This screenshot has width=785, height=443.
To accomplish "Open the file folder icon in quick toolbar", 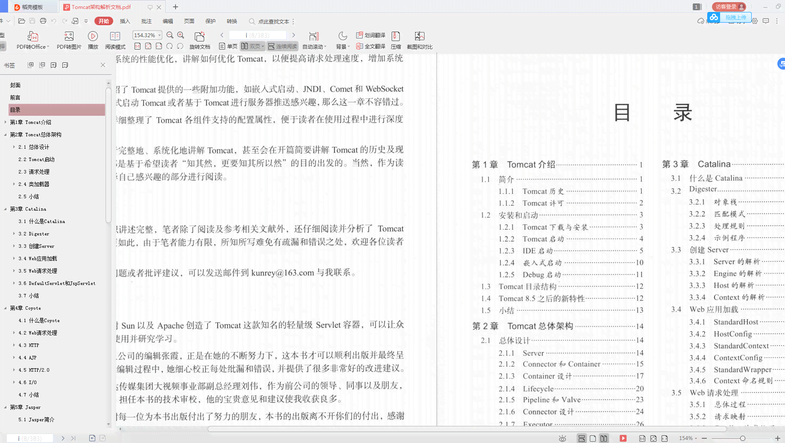I will pyautogui.click(x=22, y=21).
